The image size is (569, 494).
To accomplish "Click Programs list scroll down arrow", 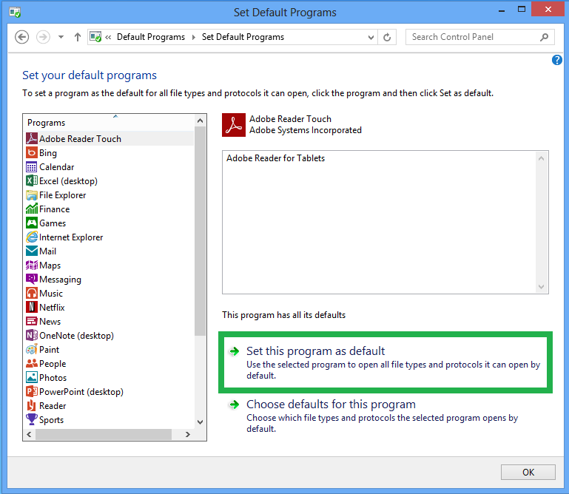I will (x=200, y=422).
